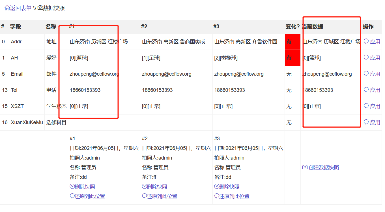The height and width of the screenshot is (212, 385).
Task: Apply the Email row with 应用
Action: pyautogui.click(x=375, y=74)
